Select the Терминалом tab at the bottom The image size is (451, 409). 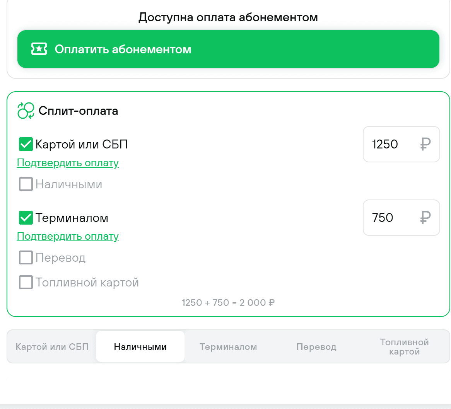228,346
